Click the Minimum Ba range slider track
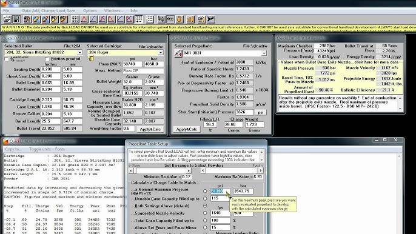 pos(159,170)
